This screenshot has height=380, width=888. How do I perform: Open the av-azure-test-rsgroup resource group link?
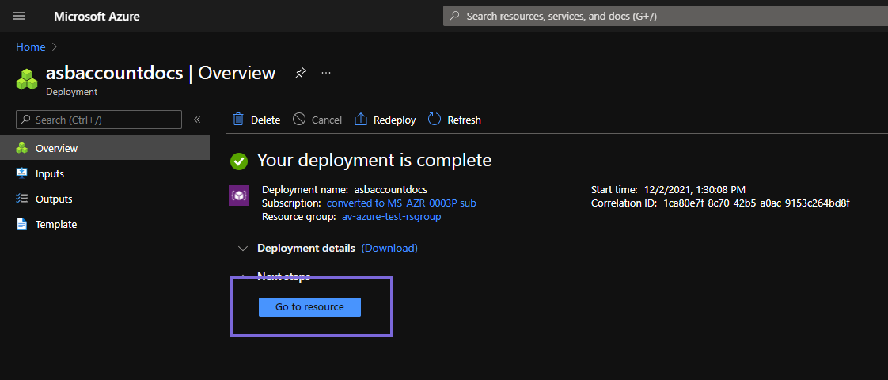click(392, 216)
